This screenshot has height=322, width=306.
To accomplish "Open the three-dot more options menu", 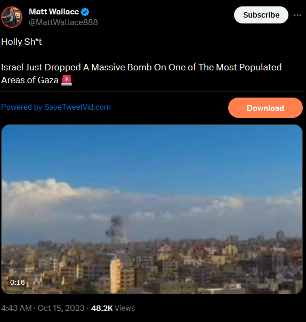I will click(297, 15).
